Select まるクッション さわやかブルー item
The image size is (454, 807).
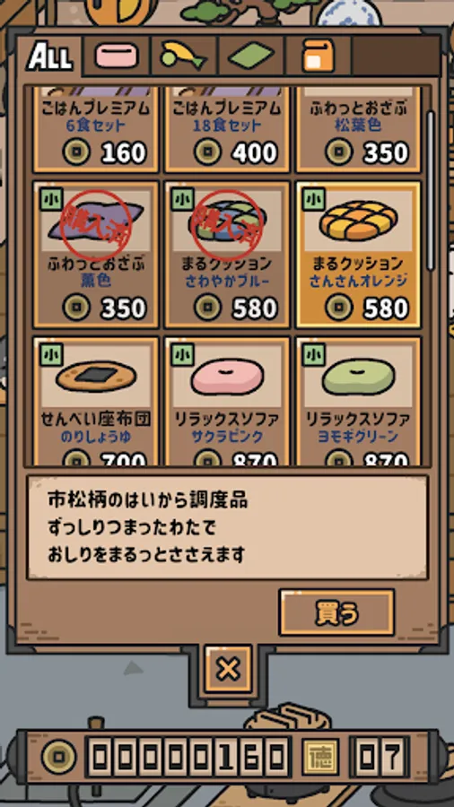pyautogui.click(x=227, y=255)
